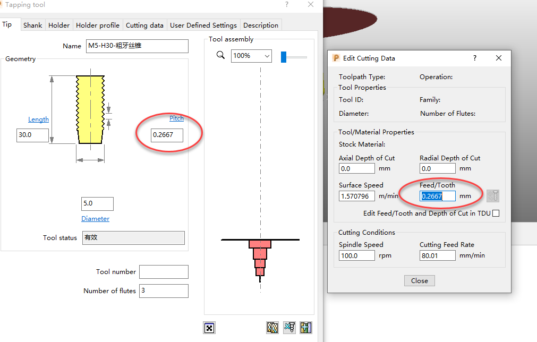Open help for Edit Cutting Data dialog
Image resolution: width=537 pixels, height=342 pixels.
point(474,58)
